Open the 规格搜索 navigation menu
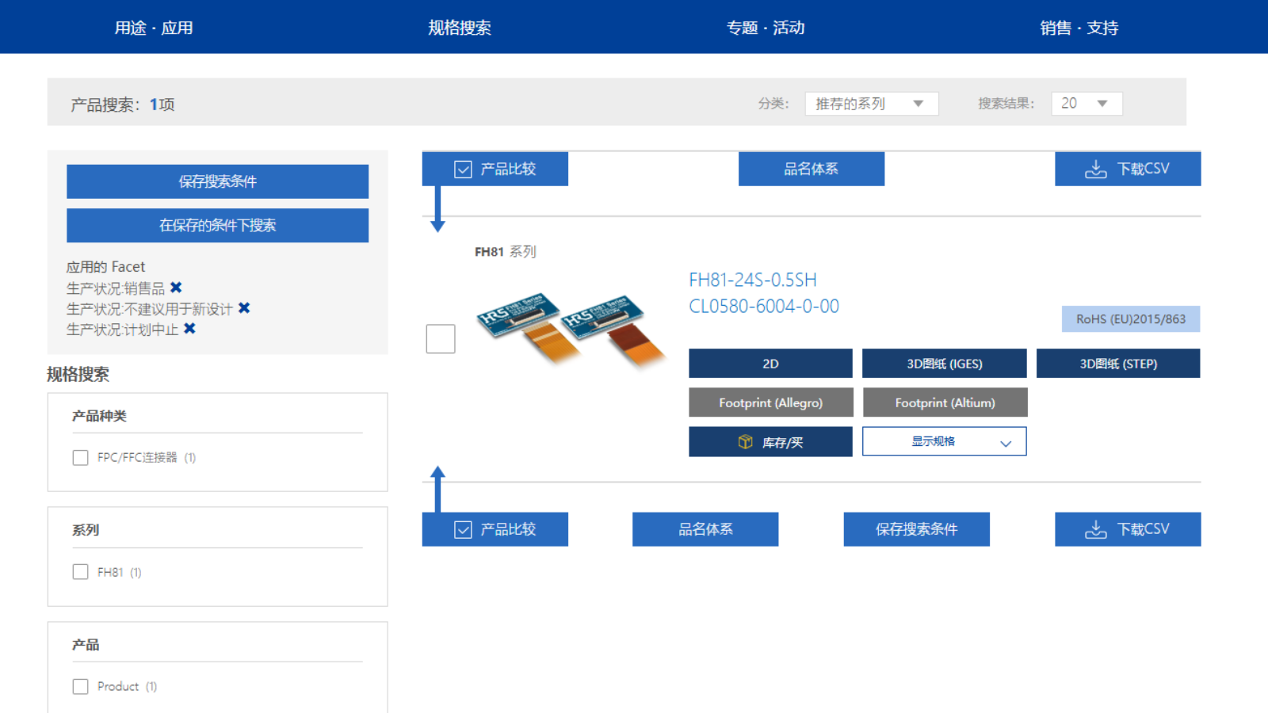Image resolution: width=1268 pixels, height=713 pixels. 460,28
